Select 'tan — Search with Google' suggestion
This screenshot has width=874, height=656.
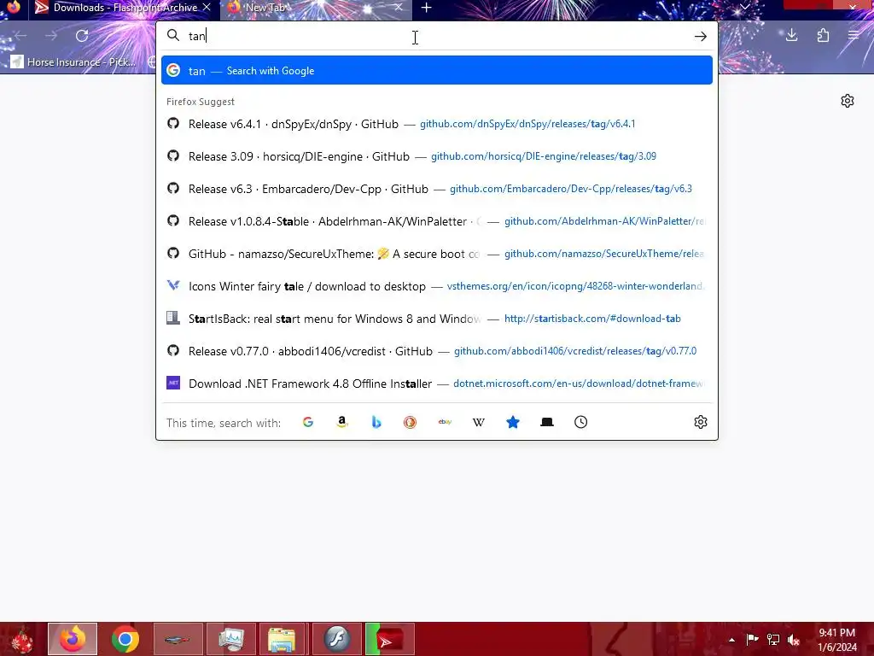(437, 71)
